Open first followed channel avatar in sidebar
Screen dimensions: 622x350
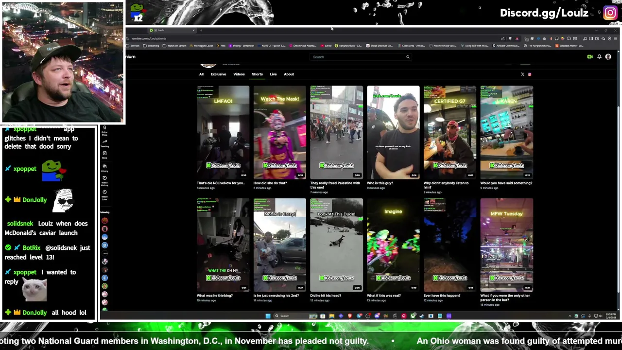click(104, 220)
